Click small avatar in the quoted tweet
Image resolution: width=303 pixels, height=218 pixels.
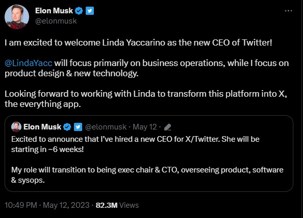tap(16, 127)
